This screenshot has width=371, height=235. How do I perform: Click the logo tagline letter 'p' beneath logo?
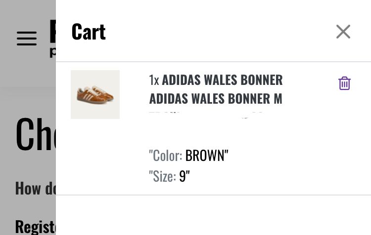tap(53, 52)
